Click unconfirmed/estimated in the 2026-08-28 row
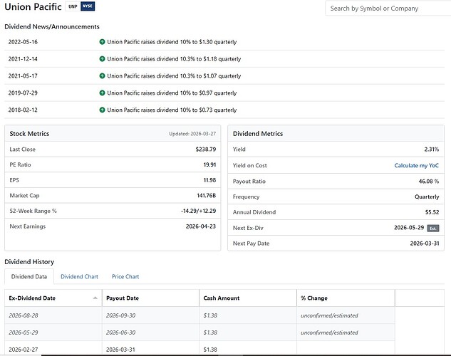This screenshot has width=451, height=356. pos(329,315)
